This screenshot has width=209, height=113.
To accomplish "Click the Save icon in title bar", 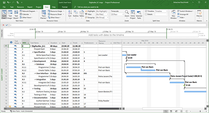I will tap(4, 2).
